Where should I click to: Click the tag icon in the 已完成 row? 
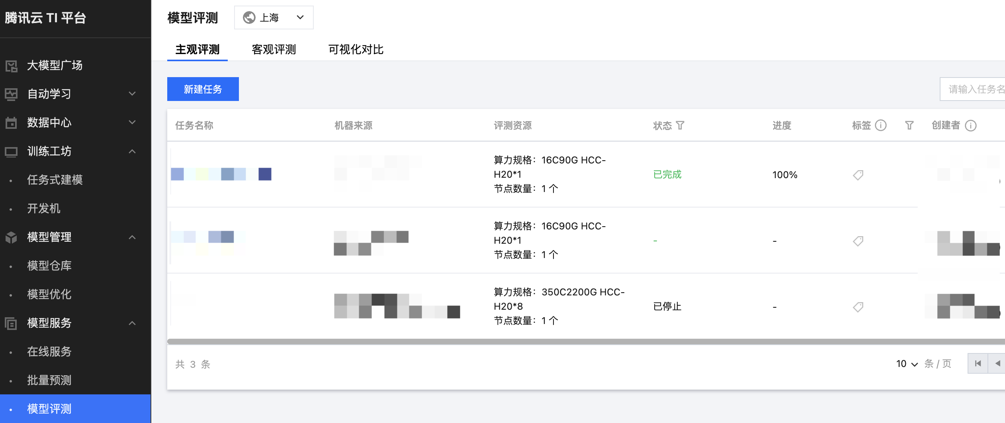(858, 175)
